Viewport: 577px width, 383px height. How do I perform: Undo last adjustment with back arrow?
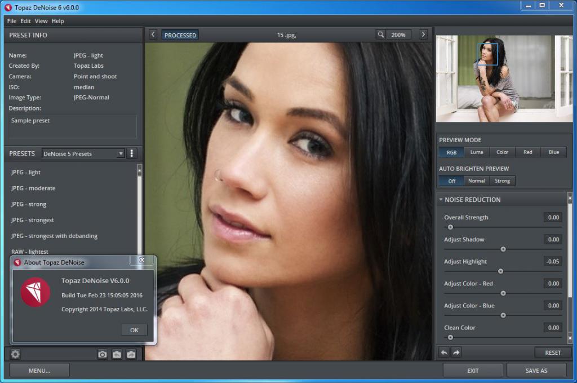tap(444, 353)
